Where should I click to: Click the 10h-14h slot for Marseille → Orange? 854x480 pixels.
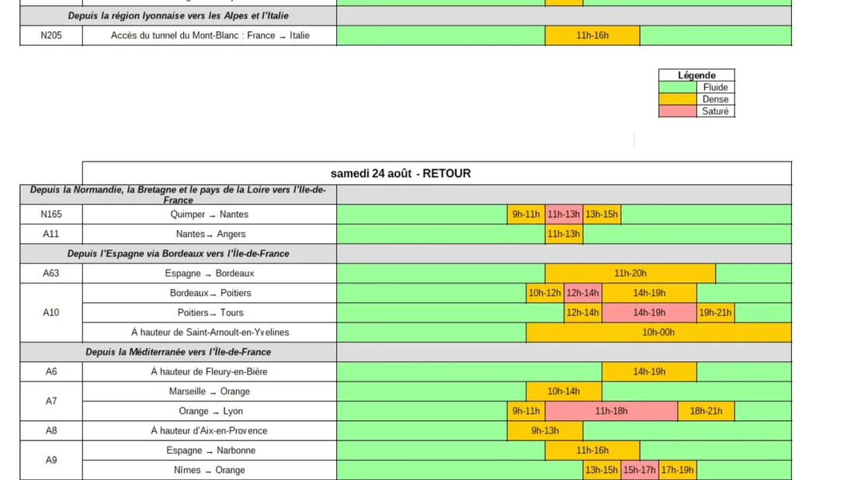click(564, 391)
